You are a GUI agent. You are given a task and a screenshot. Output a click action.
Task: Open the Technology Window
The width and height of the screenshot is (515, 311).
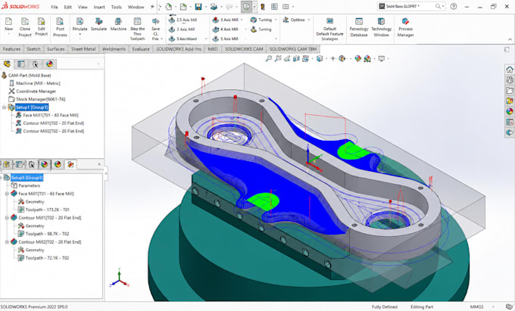[381, 27]
